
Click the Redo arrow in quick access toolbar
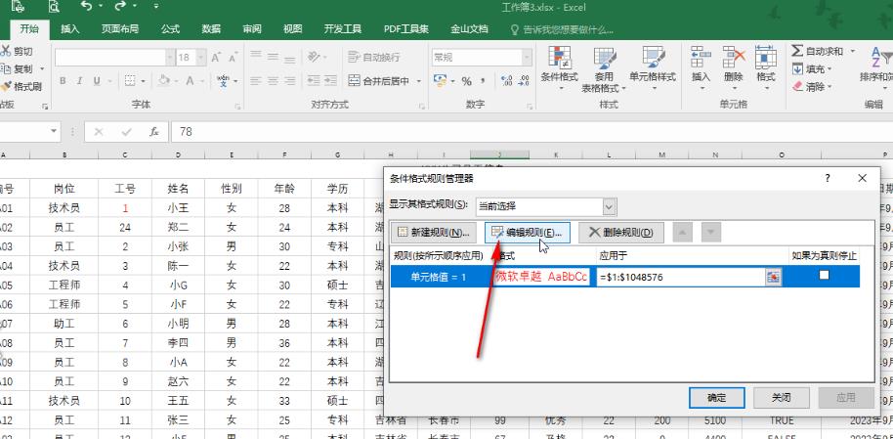click(119, 7)
